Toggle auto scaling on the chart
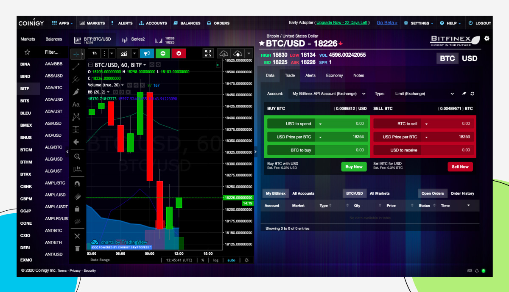This screenshot has width=509, height=292. [231, 260]
